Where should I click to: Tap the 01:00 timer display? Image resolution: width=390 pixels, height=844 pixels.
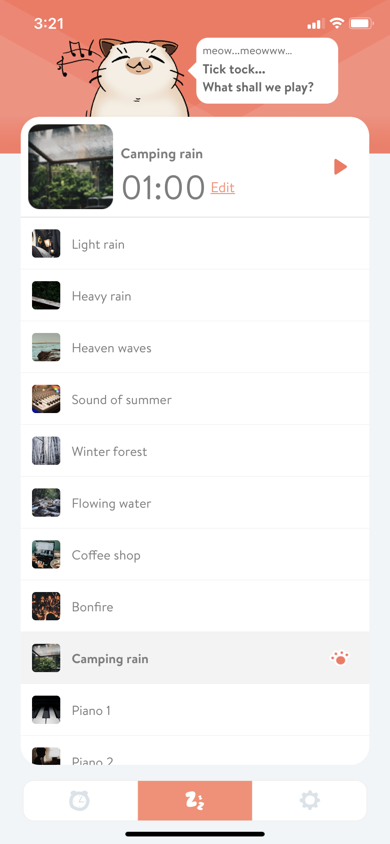tap(163, 188)
